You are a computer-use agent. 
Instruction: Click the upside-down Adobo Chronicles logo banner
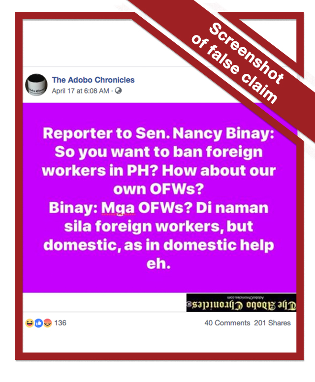pos(241,303)
